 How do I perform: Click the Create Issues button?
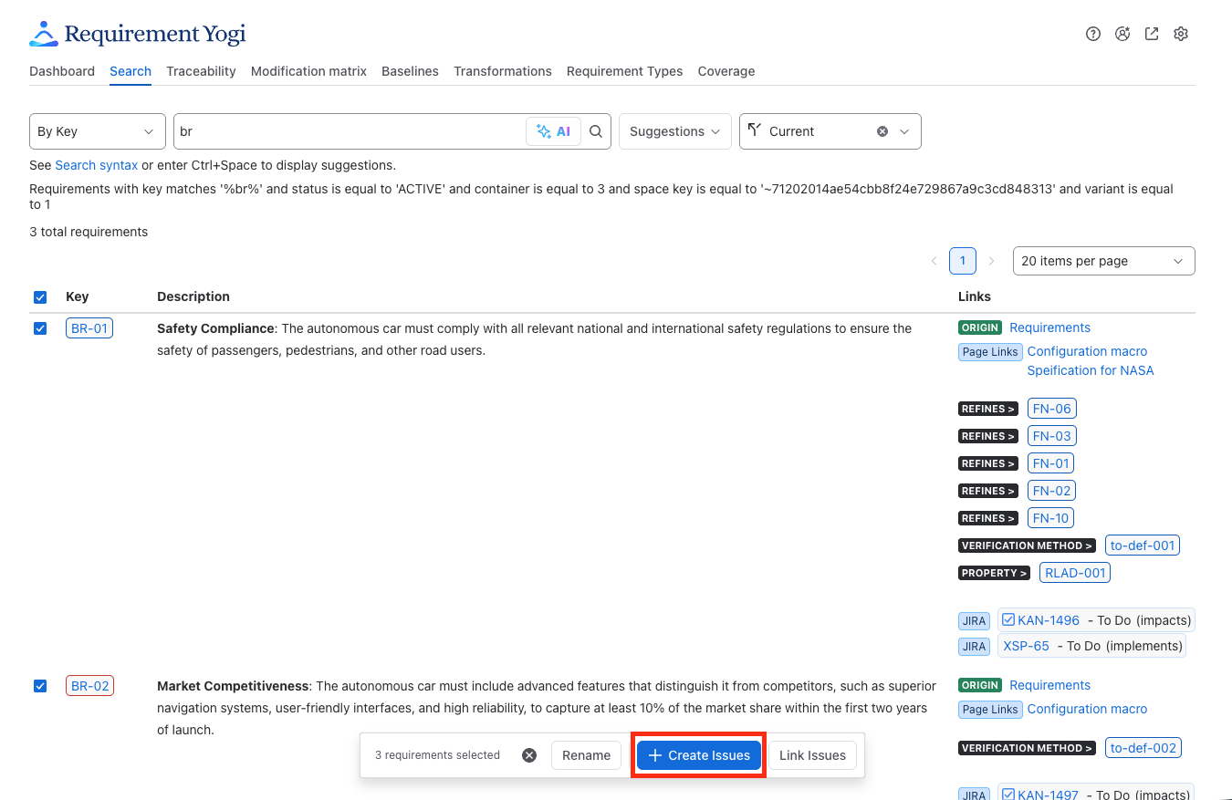click(699, 755)
